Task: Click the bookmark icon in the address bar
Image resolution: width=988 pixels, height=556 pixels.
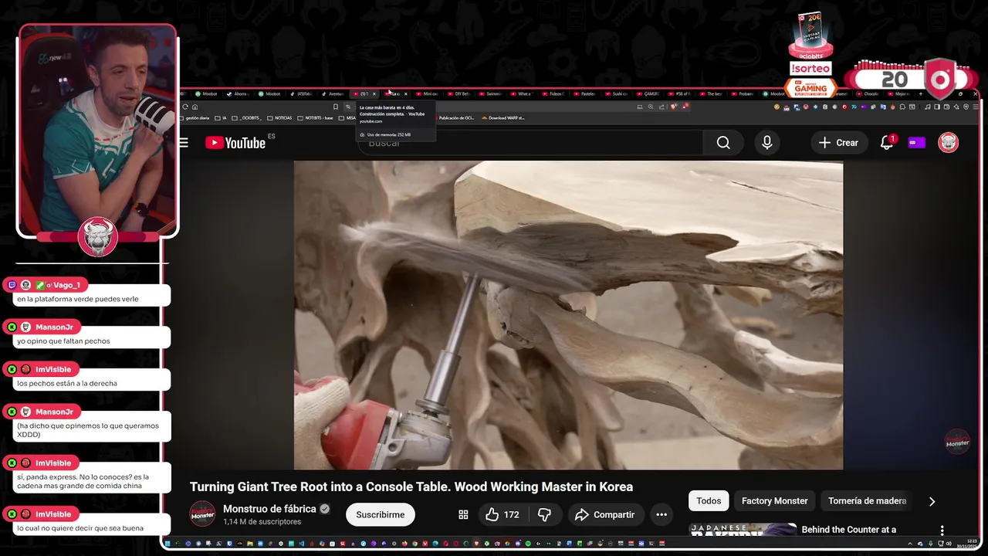Action: pos(336,107)
